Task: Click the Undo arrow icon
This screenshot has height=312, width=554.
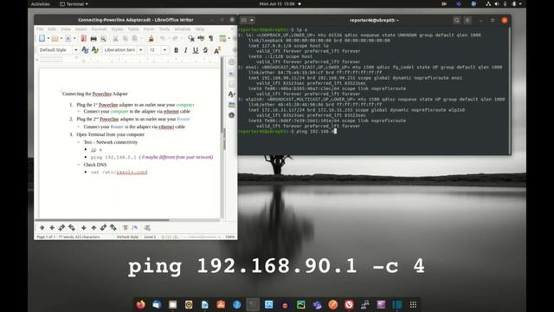Action: pyautogui.click(x=163, y=38)
